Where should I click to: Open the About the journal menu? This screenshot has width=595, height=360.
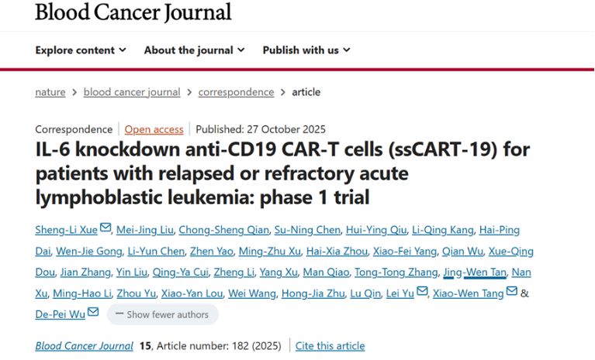[194, 50]
